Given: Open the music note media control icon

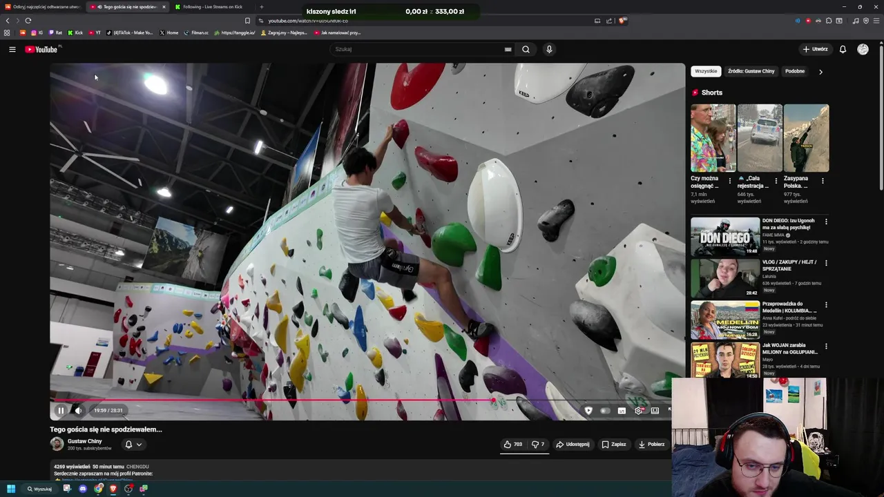Looking at the screenshot, I should pos(856,21).
